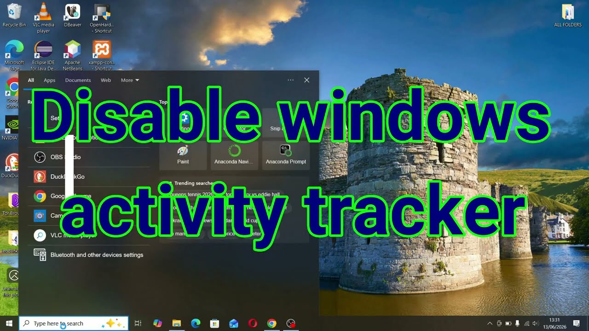Open Microsoft Store from the taskbar
Viewport: 589px width, 331px height.
214,323
